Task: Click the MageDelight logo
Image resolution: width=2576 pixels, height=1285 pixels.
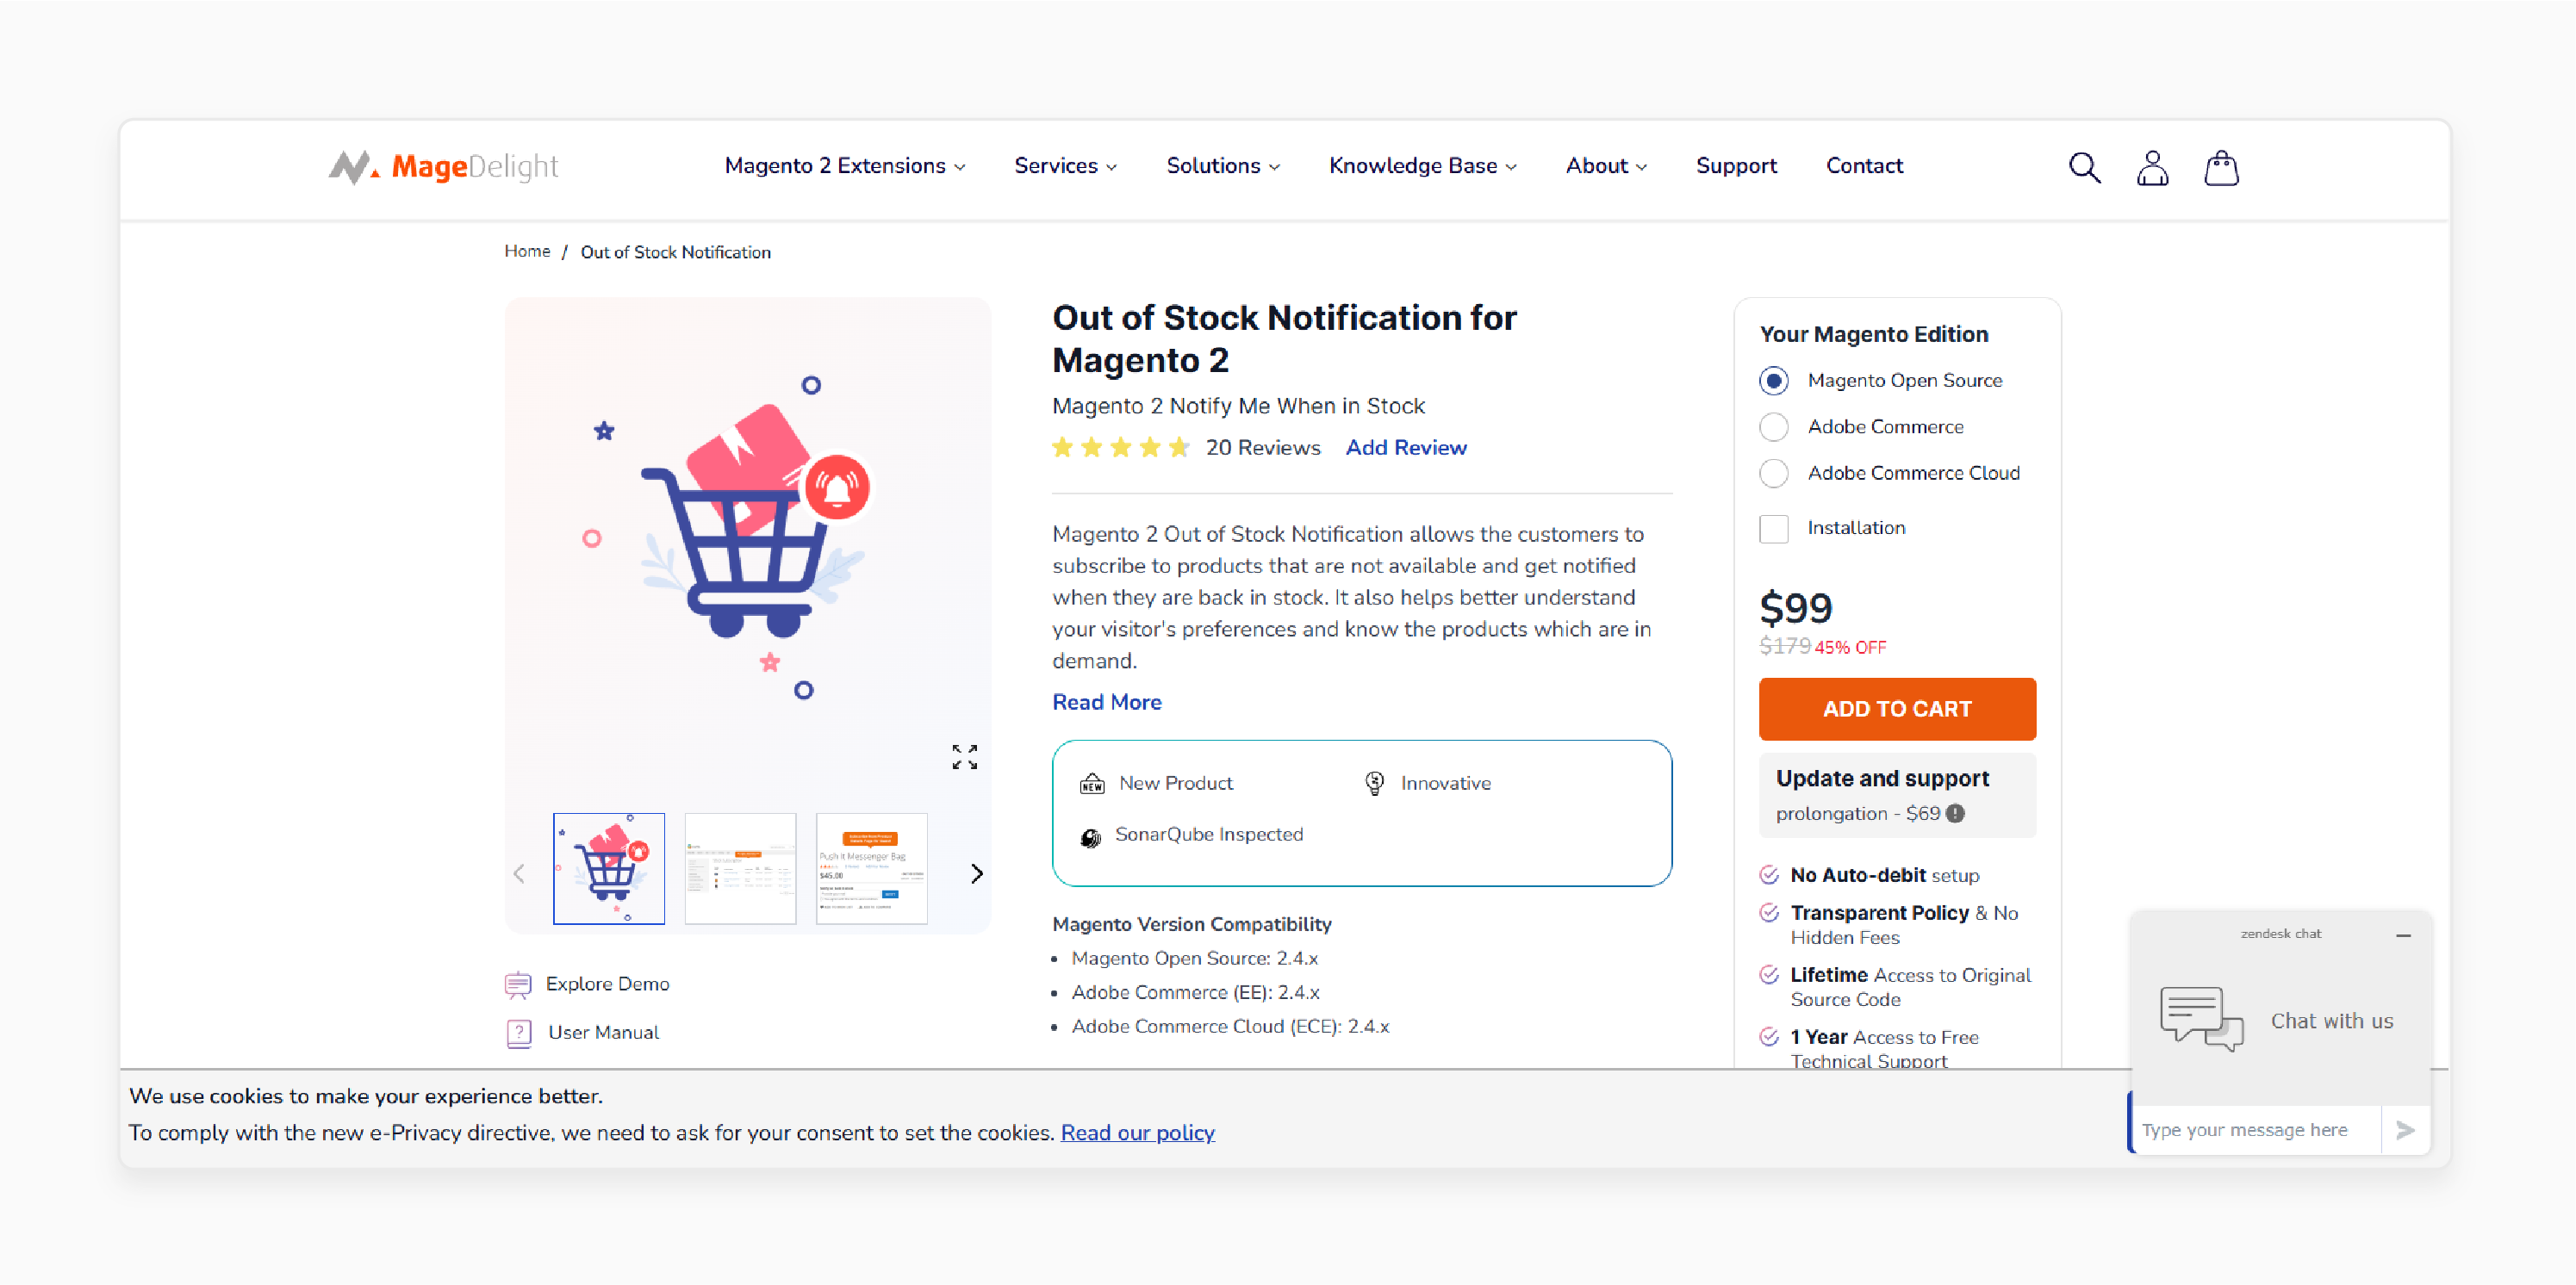Action: point(443,166)
